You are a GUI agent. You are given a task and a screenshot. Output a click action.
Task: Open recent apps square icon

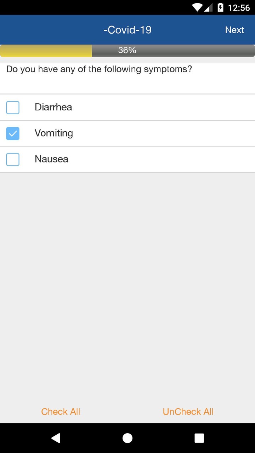(x=199, y=438)
